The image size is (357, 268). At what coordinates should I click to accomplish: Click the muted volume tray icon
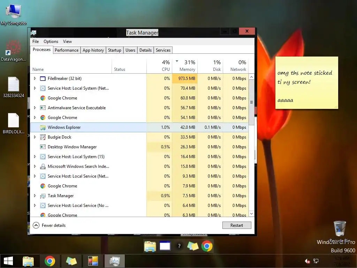(x=307, y=261)
